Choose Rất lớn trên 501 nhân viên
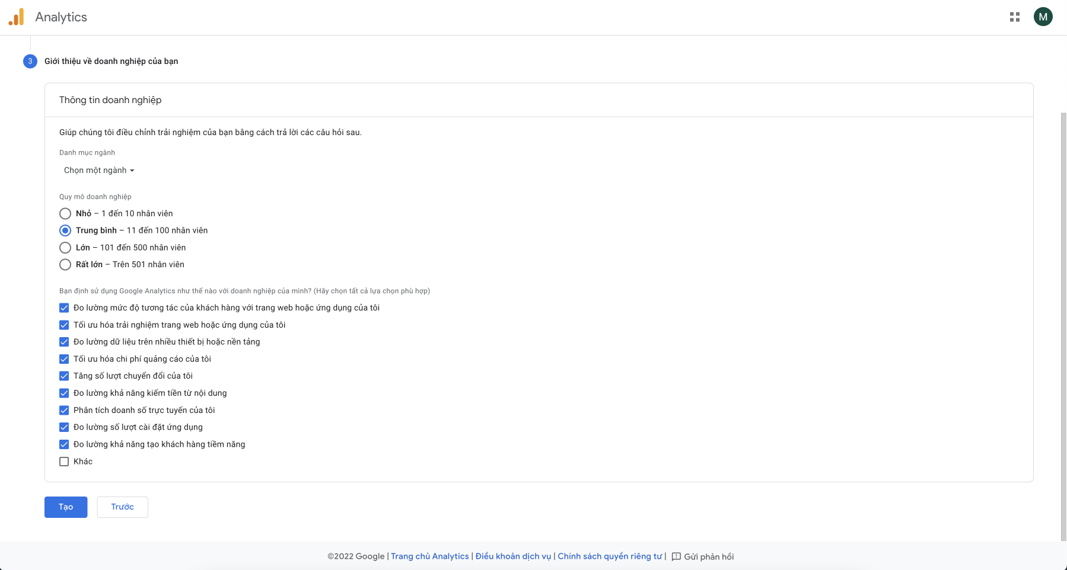Screen dimensions: 1067x570 65,265
